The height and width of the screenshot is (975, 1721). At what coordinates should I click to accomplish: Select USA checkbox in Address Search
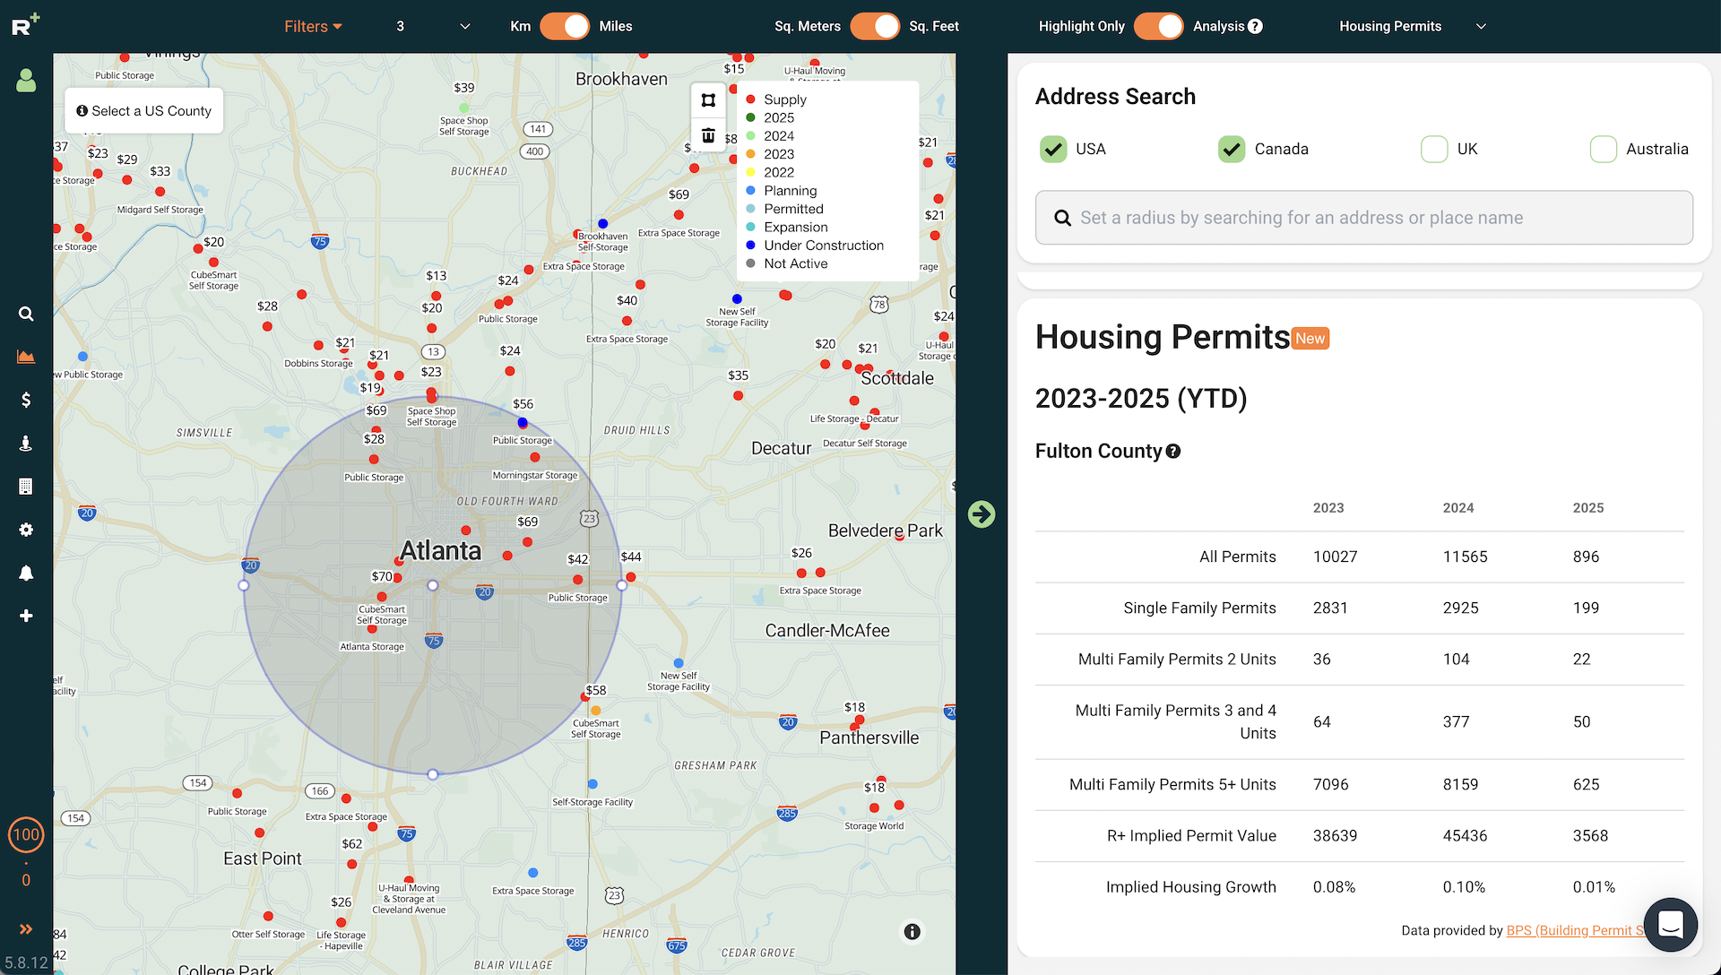coord(1052,149)
